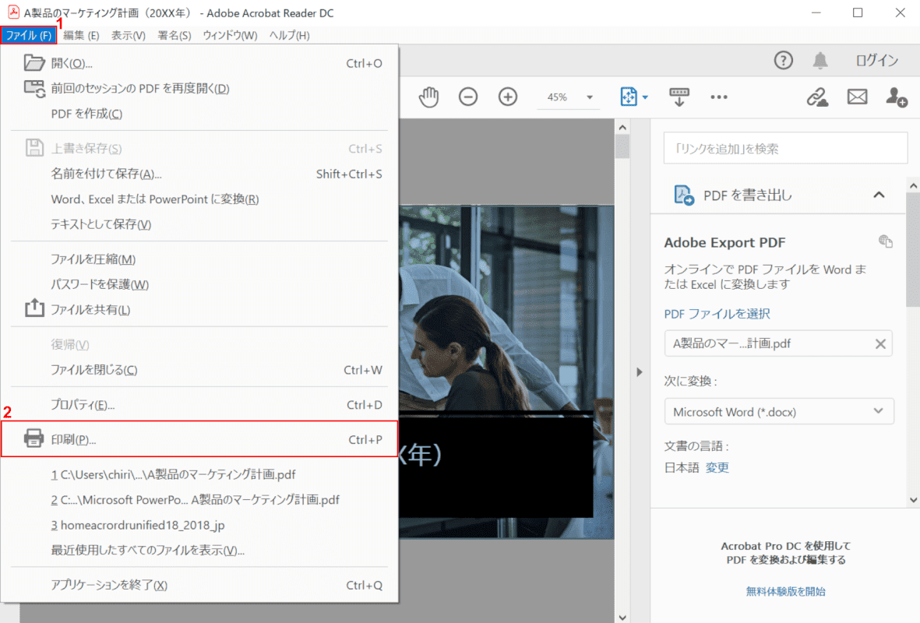Viewport: 920px width, 623px height.
Task: Open the zoom percentage dropdown arrow
Action: [x=590, y=97]
